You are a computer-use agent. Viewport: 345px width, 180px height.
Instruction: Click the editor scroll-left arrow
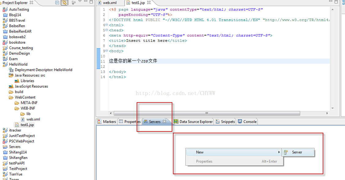[x=111, y=113]
